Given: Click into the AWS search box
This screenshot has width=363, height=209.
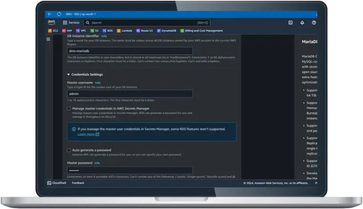Looking at the screenshot, I should [147, 23].
